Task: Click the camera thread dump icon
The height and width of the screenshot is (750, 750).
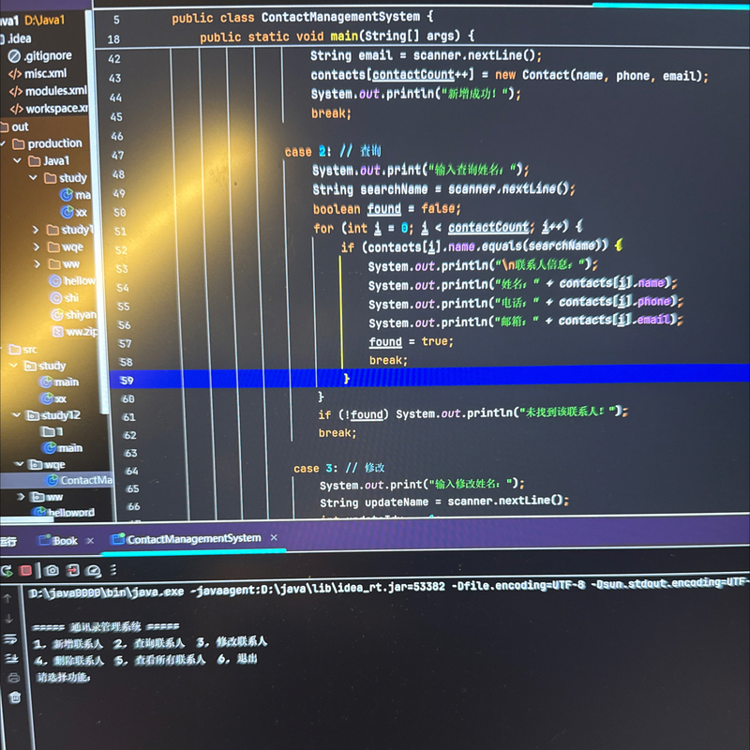Action: point(52,570)
